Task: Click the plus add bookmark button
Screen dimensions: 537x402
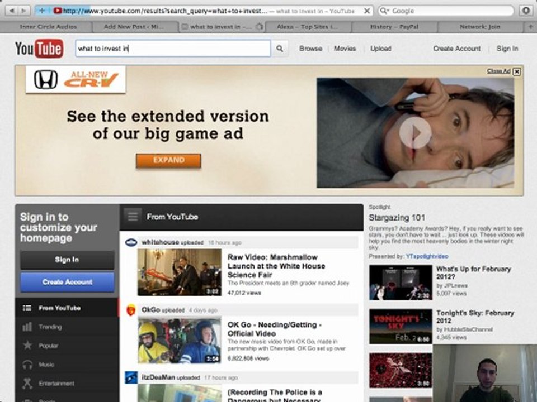Action: coord(42,11)
